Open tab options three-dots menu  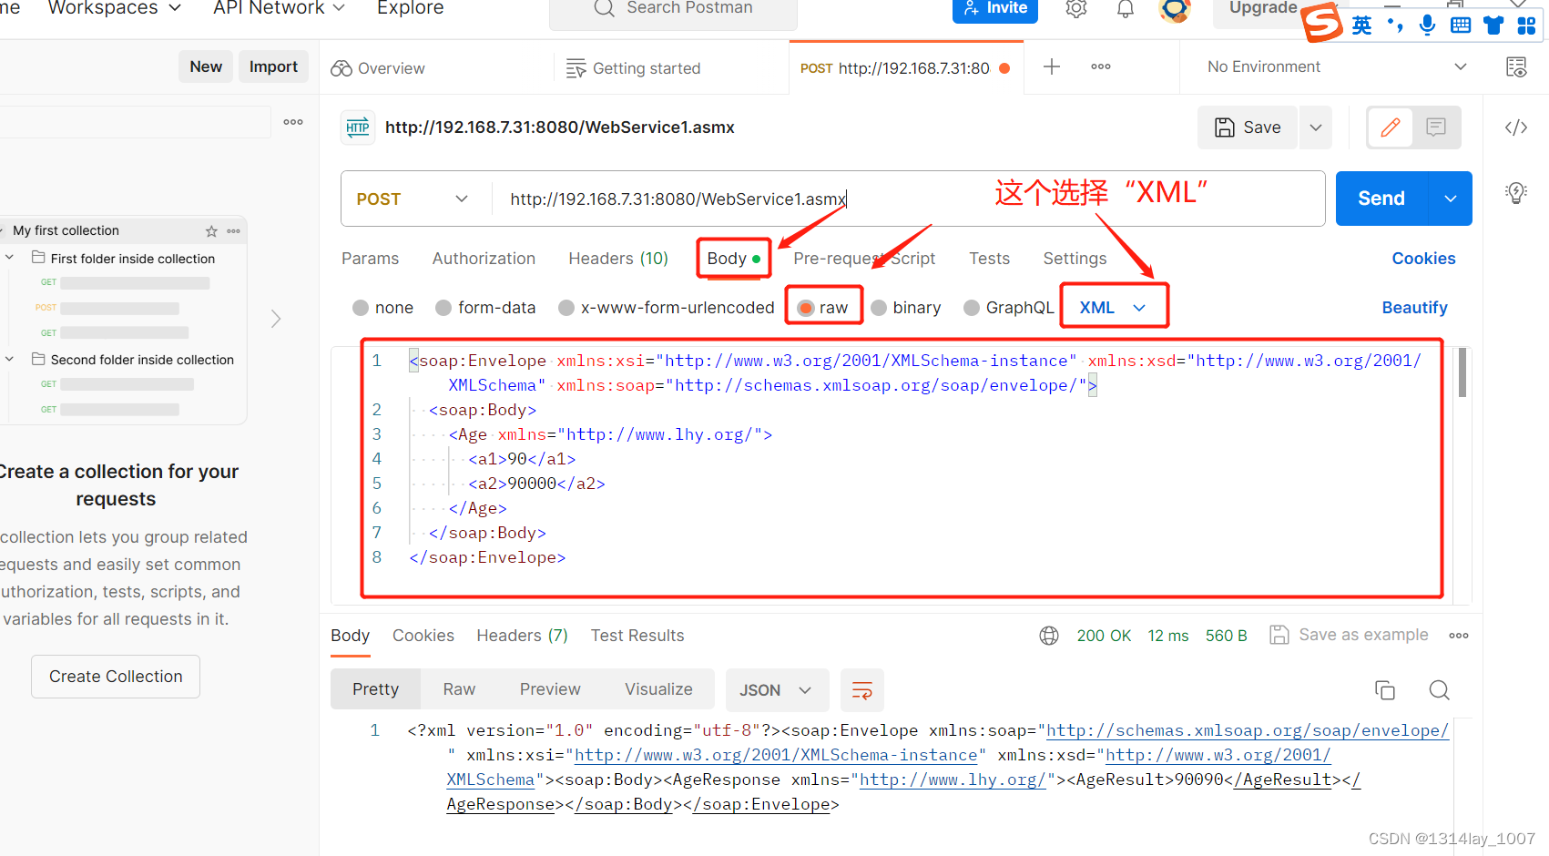[1101, 66]
